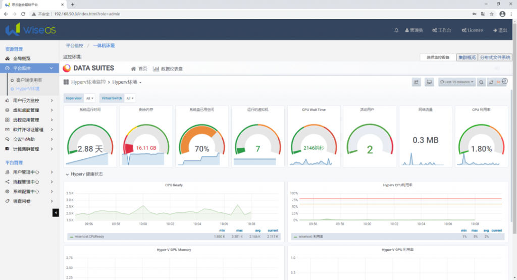
Task: Click the help question mark icon
Action: coord(504,81)
